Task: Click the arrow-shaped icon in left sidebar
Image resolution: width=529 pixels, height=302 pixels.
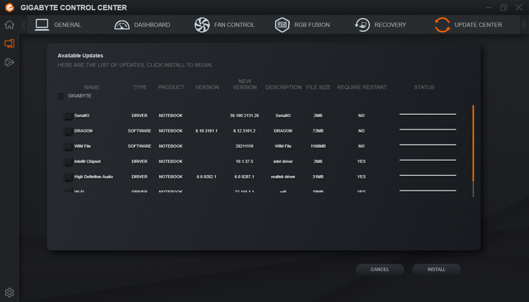Action: click(9, 62)
